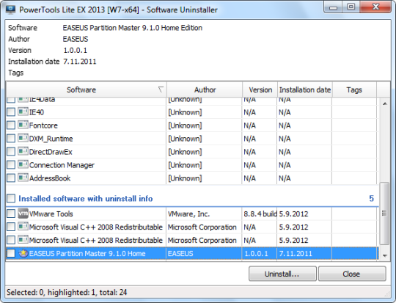The height and width of the screenshot is (303, 396).
Task: Select the Connection Manager checkbox
Action: (11, 165)
